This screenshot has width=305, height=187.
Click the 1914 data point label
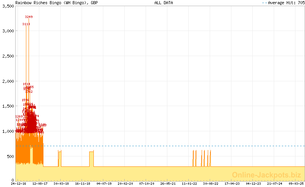pyautogui.click(x=26, y=84)
